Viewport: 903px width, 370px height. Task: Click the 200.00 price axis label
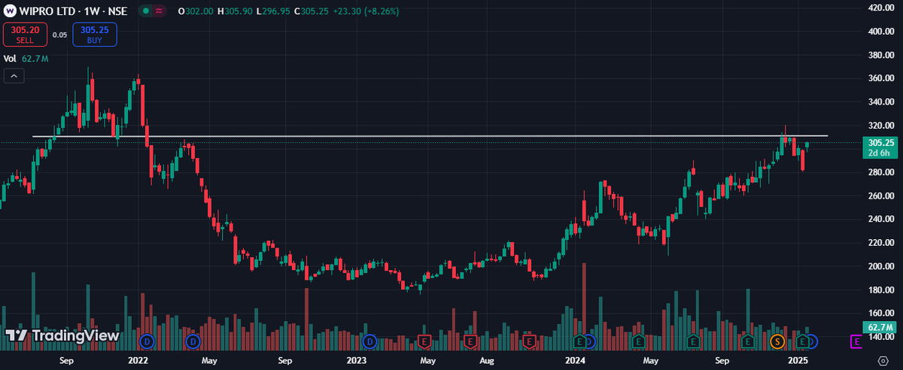[880, 266]
